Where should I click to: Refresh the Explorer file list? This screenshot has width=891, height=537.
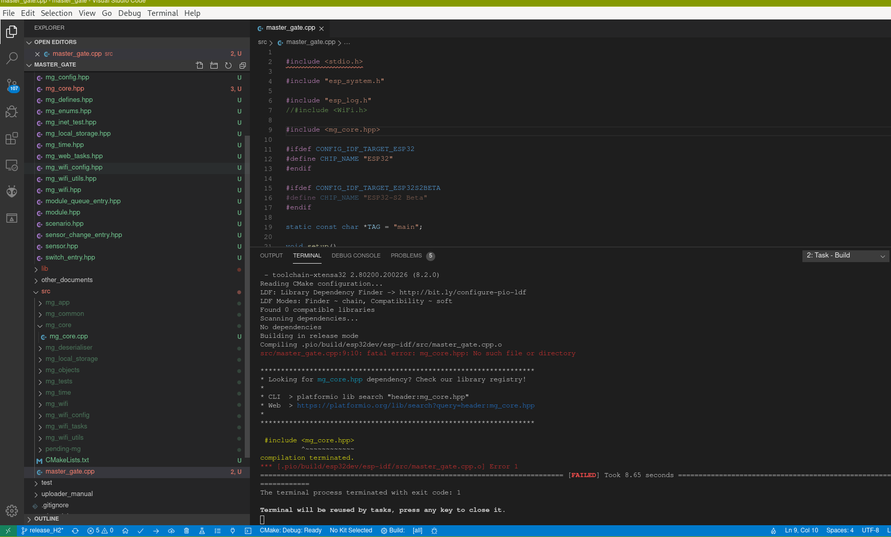pos(228,65)
